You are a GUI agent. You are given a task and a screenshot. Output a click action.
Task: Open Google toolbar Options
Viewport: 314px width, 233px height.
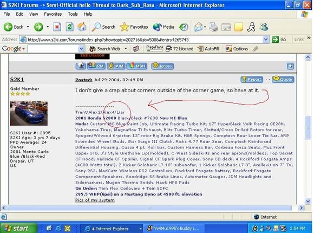tap(237, 49)
